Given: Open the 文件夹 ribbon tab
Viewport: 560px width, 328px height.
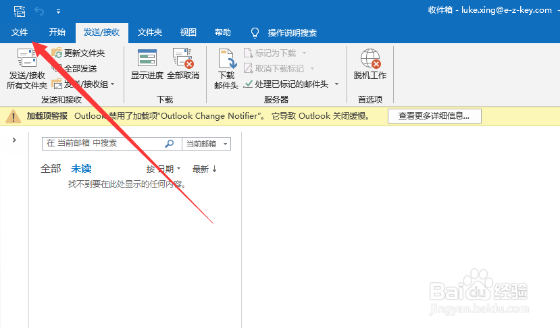Looking at the screenshot, I should [x=150, y=32].
